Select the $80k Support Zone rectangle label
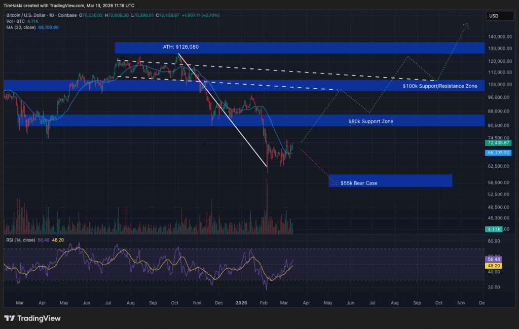The height and width of the screenshot is (329, 519). (370, 122)
